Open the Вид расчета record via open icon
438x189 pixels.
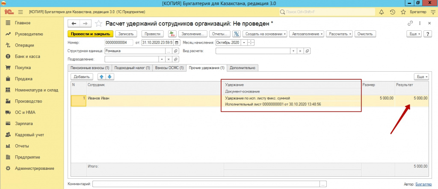pyautogui.click(x=308, y=51)
